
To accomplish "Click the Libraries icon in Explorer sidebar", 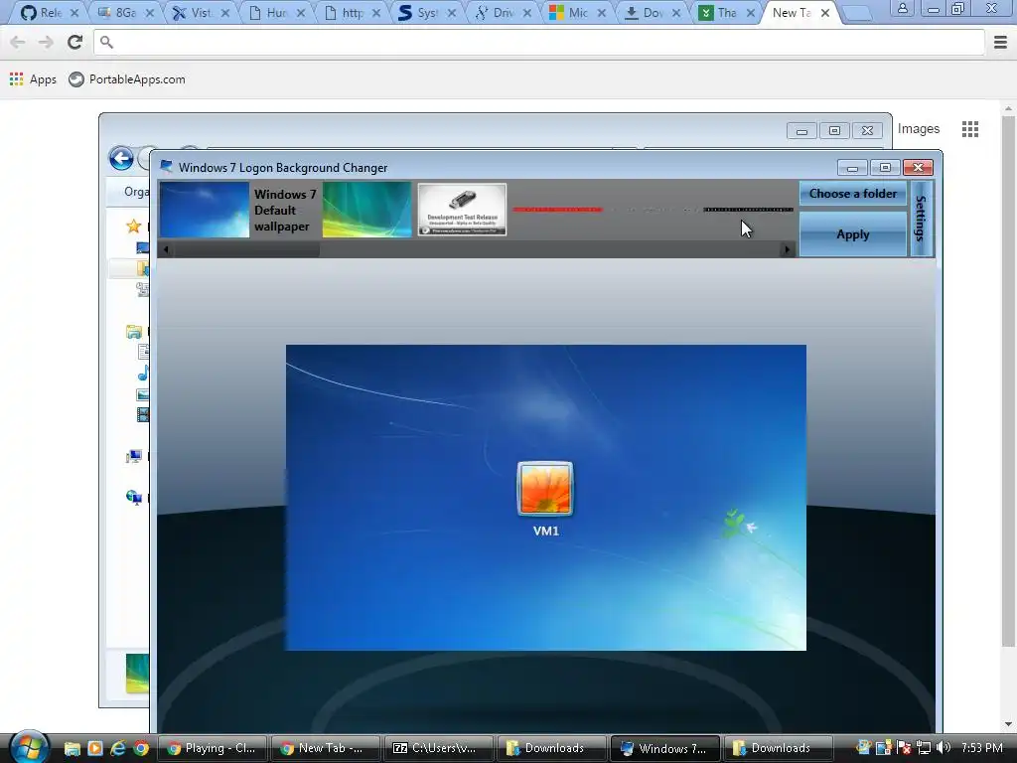I will pos(134,332).
